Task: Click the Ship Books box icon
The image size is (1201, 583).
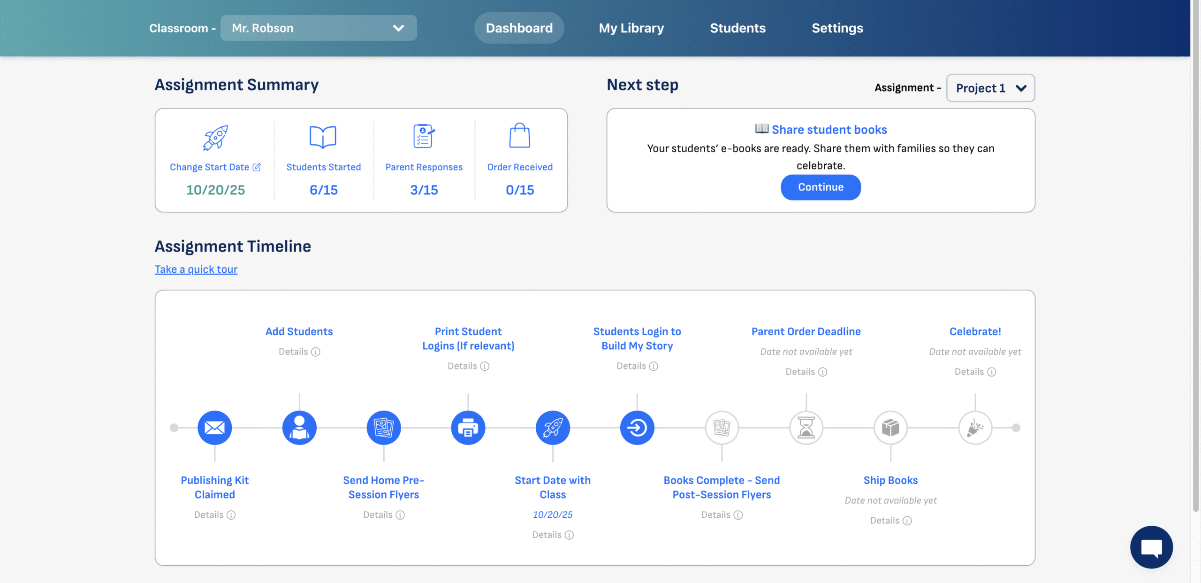Action: tap(890, 428)
